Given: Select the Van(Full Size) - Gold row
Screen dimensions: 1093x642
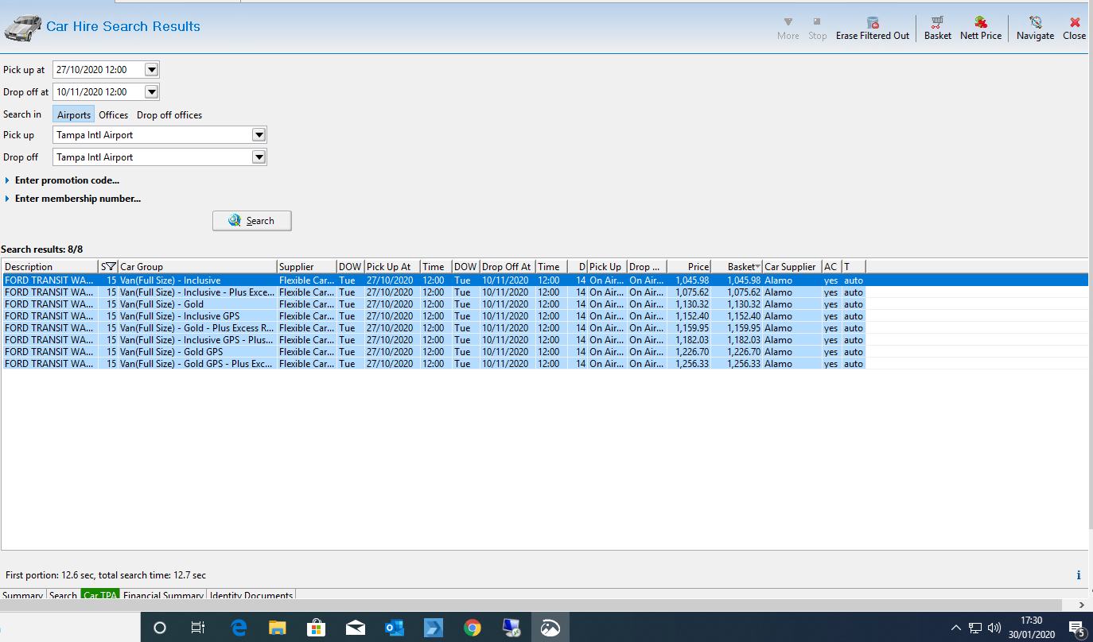Looking at the screenshot, I should (x=545, y=304).
